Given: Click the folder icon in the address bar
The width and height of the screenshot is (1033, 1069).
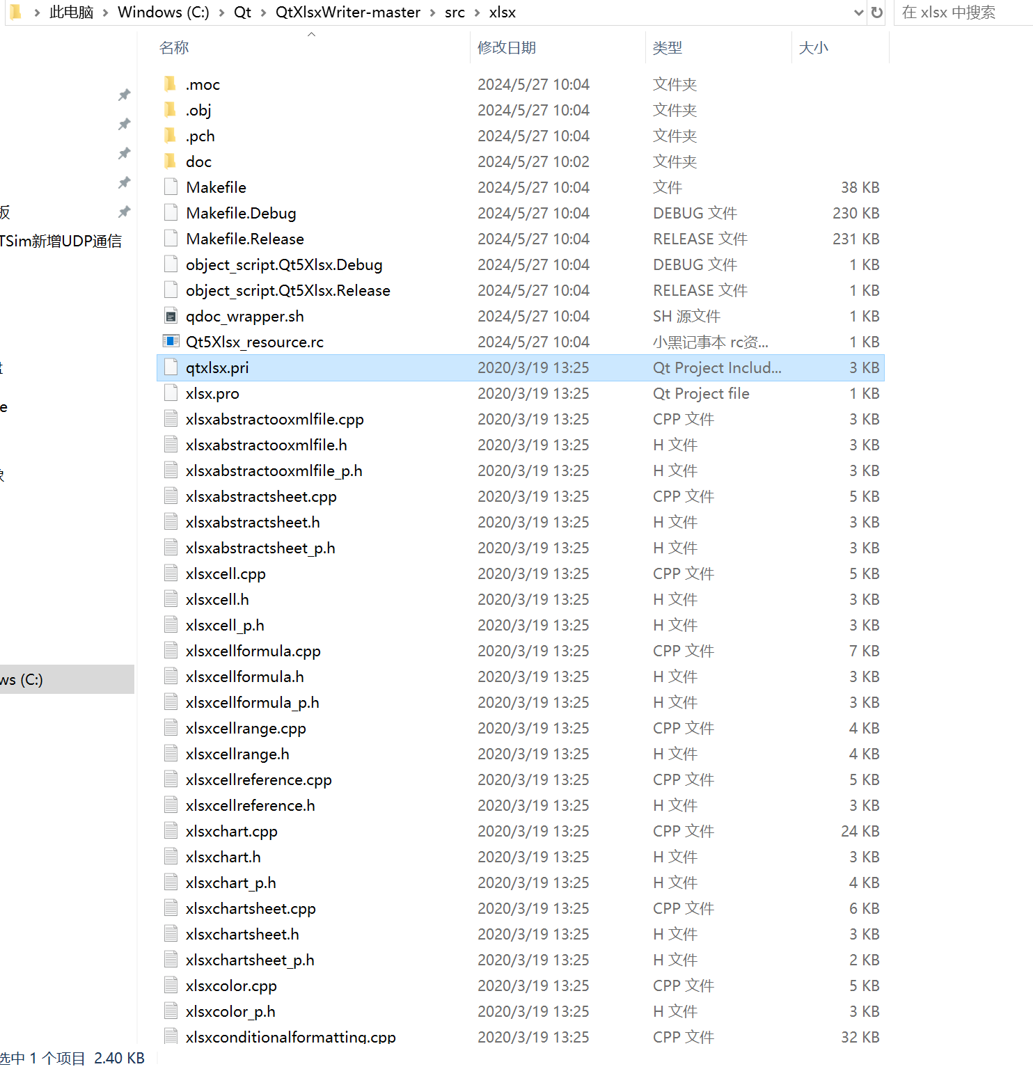Looking at the screenshot, I should coord(15,12).
